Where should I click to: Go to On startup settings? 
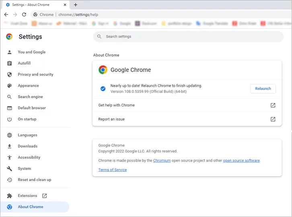pos(27,119)
